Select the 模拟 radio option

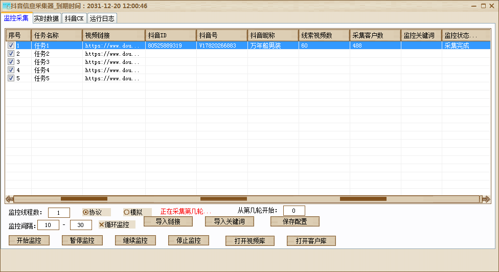point(126,212)
